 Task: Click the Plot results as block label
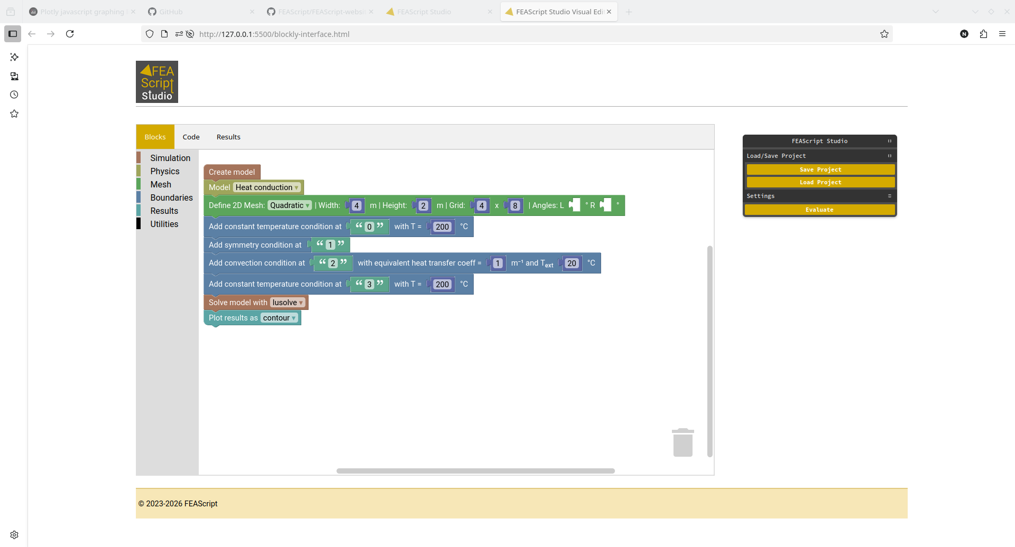[x=233, y=318]
